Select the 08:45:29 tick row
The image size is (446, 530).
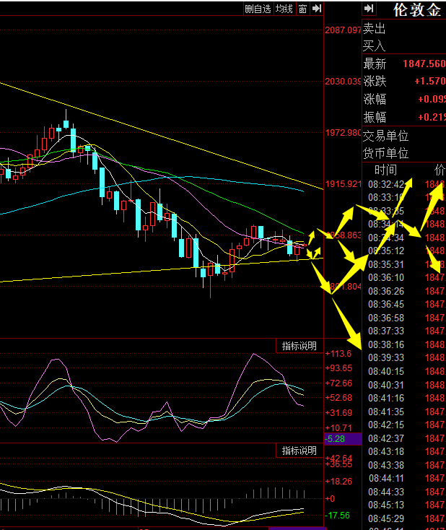point(404,518)
